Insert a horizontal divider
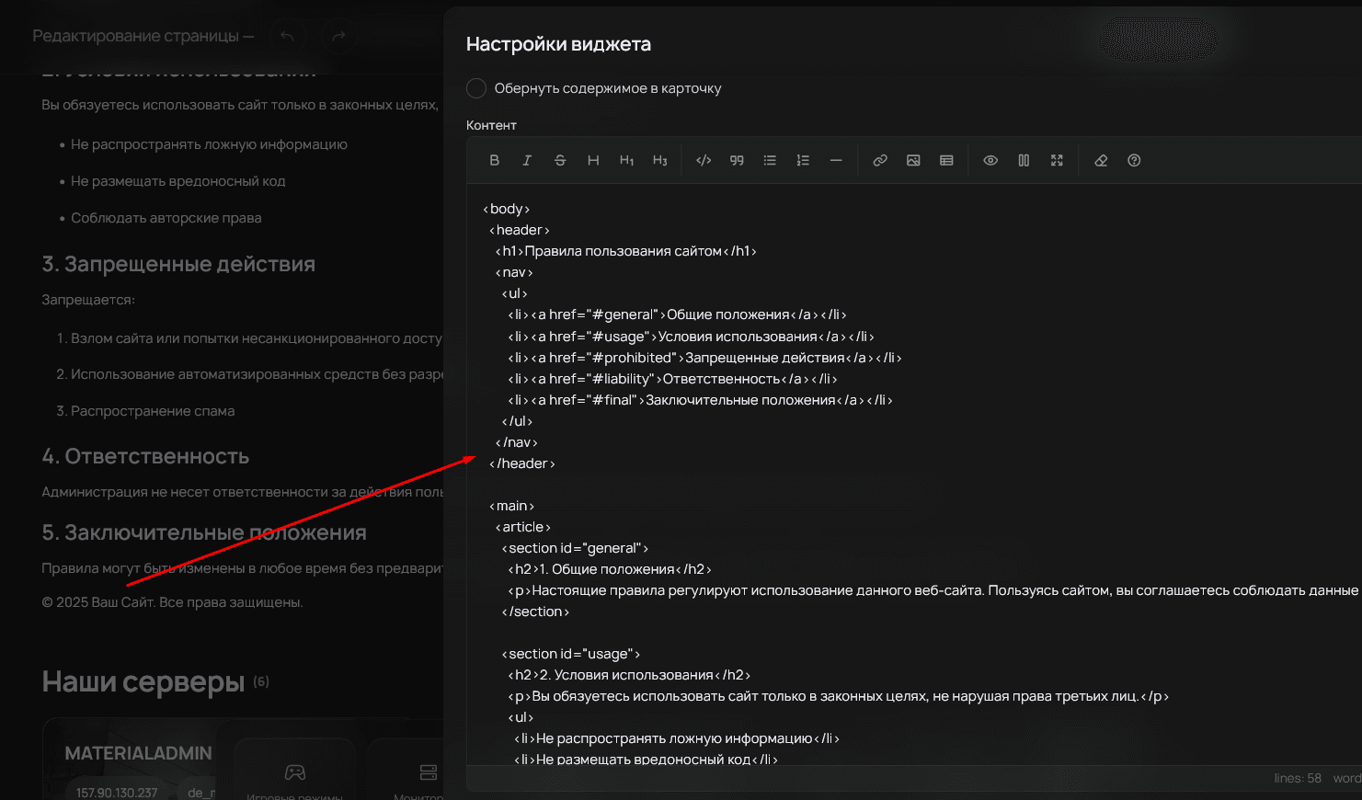 (836, 160)
